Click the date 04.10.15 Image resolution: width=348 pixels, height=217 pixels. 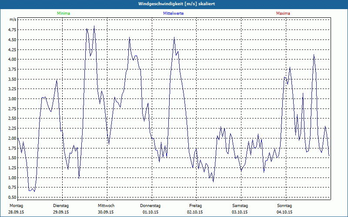point(284,212)
